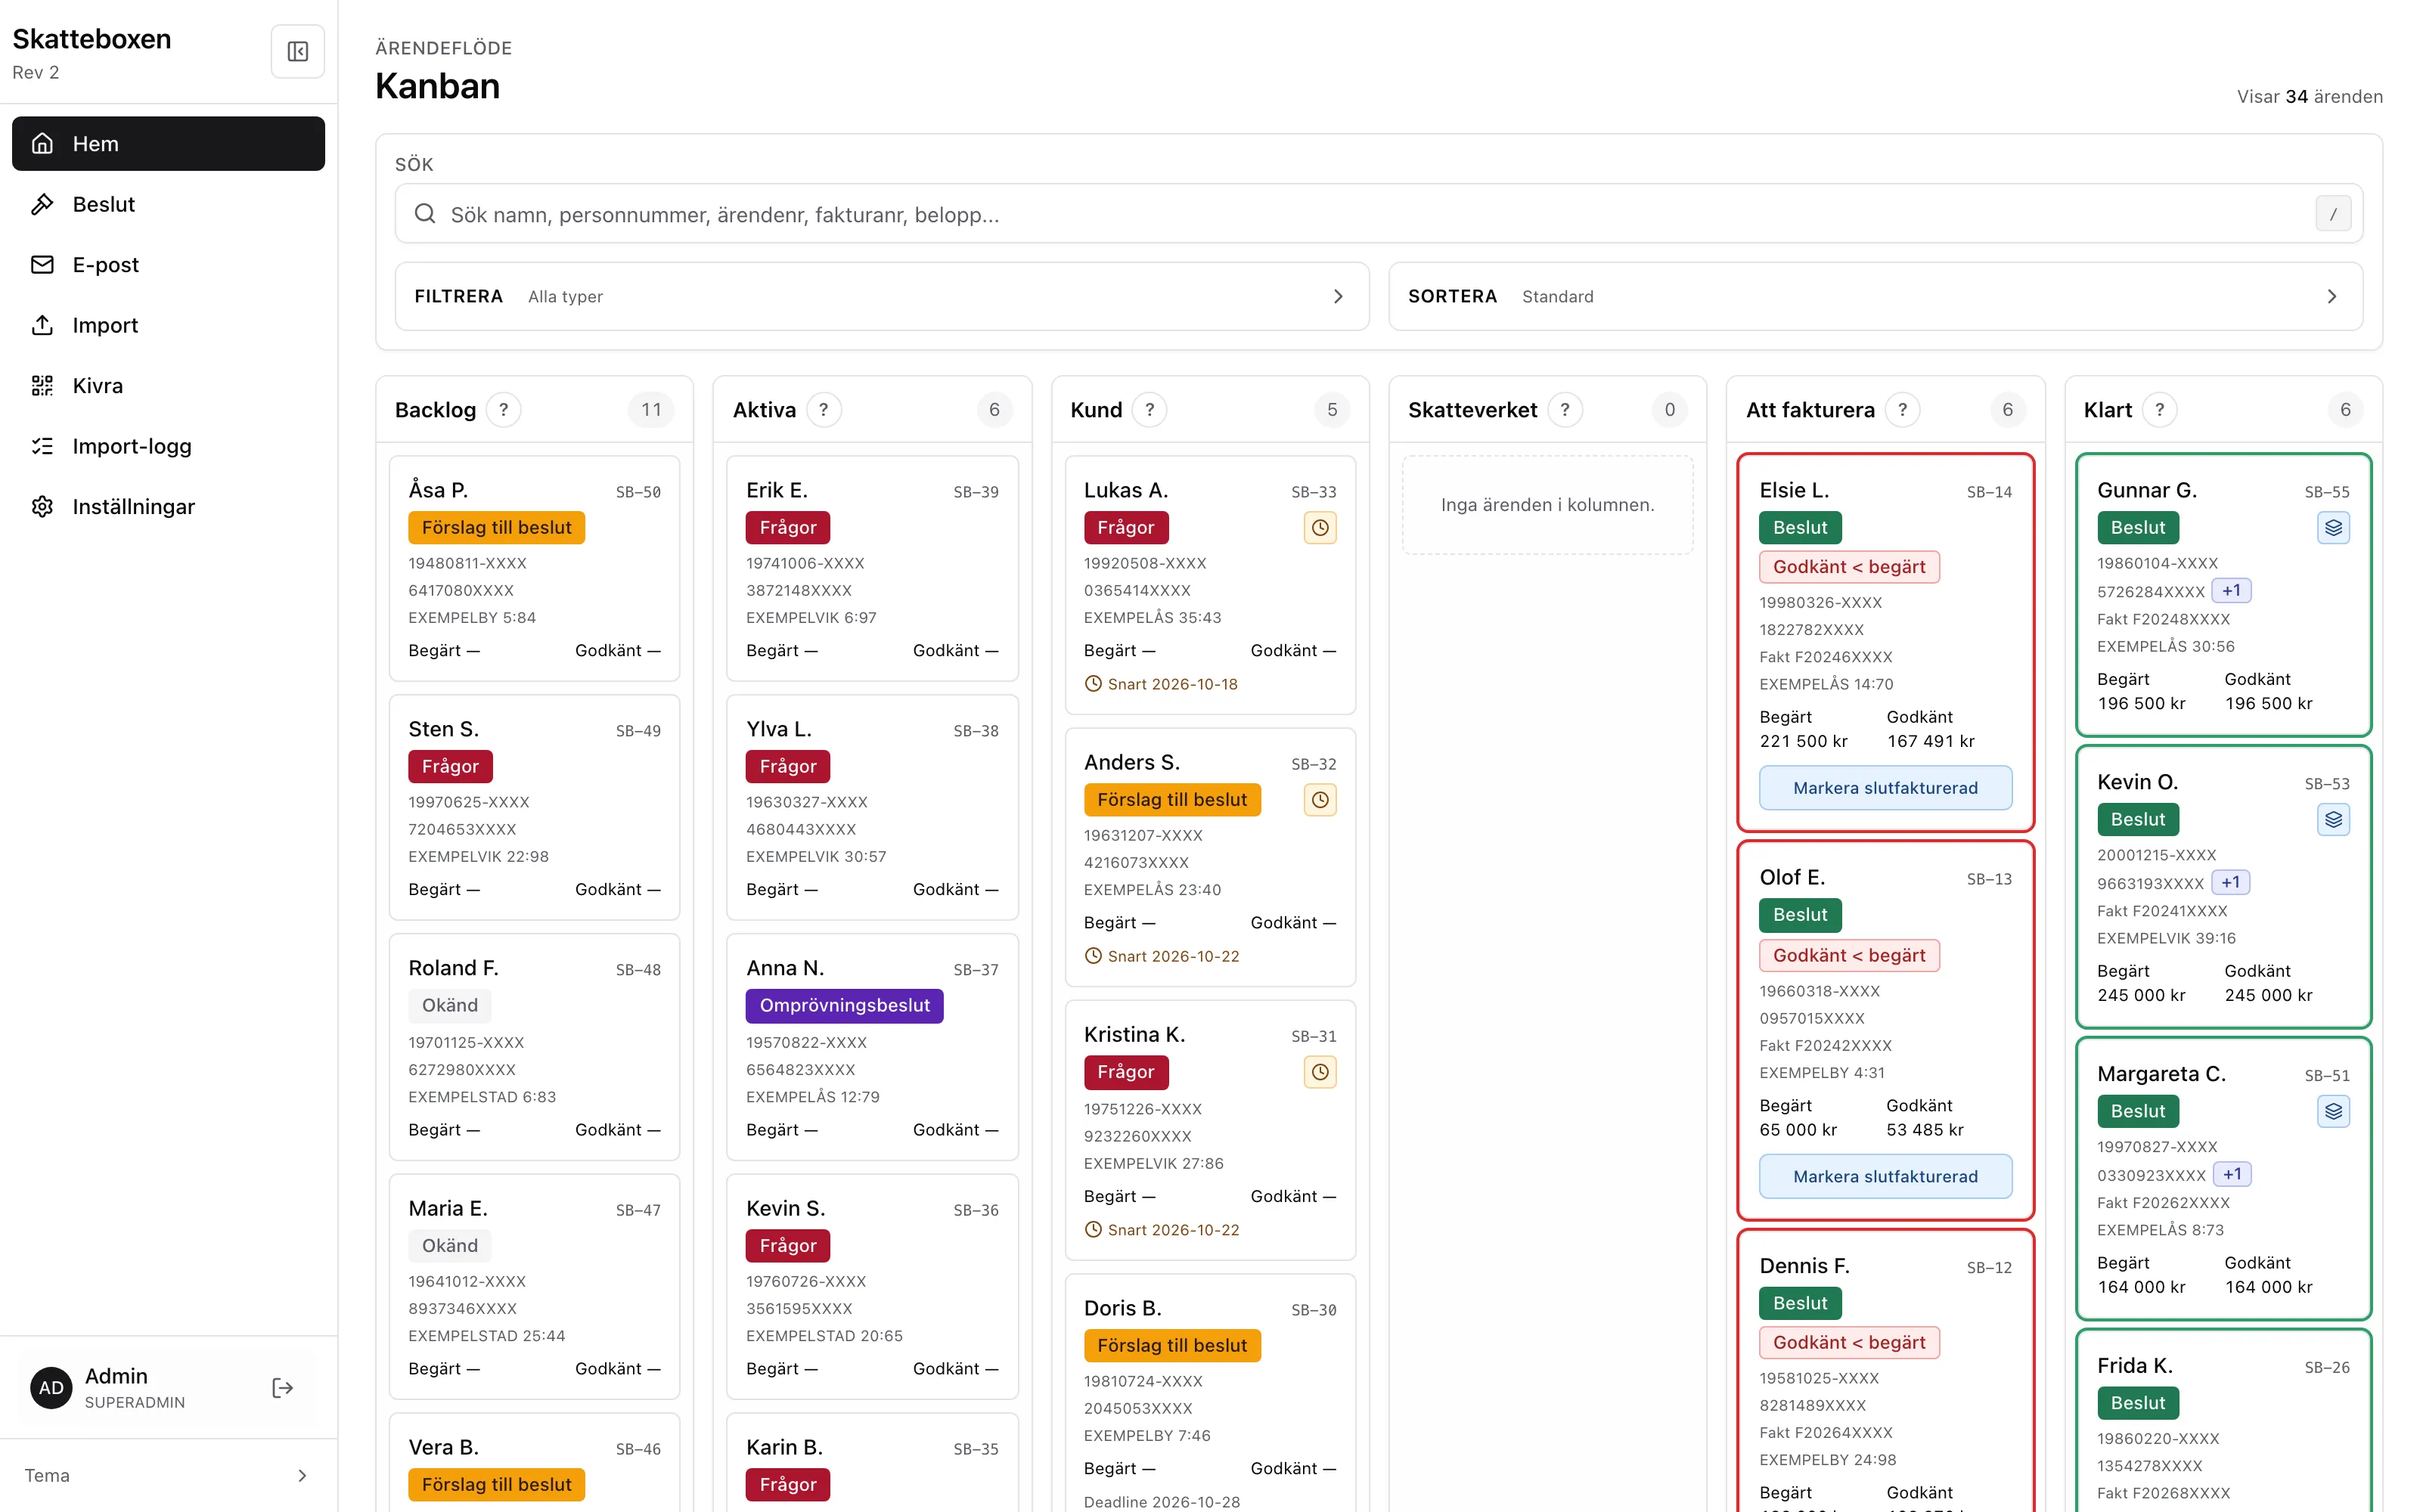This screenshot has height=1512, width=2420.
Task: Click the Backlog count badge 11
Action: pyautogui.click(x=651, y=410)
